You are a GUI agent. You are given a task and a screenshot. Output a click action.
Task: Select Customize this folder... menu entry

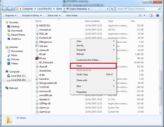93,60
